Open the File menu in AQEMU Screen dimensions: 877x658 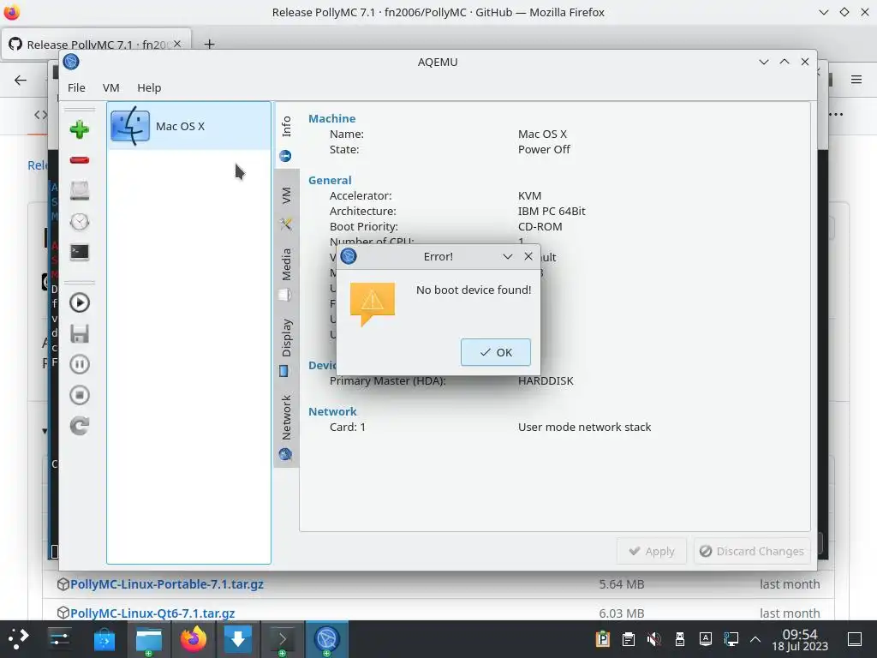76,88
